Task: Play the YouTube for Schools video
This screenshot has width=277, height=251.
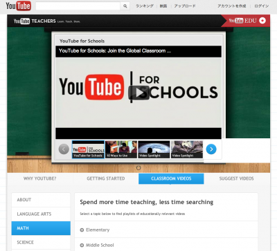Action: click(138, 93)
